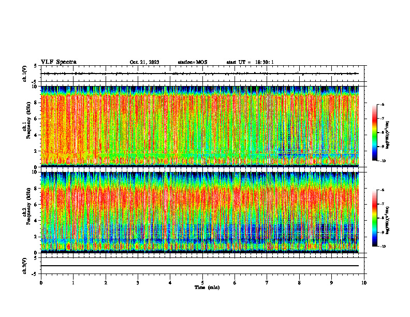This screenshot has width=410, height=317.
Task: Click the "station=MOS" label
Action: click(x=193, y=62)
